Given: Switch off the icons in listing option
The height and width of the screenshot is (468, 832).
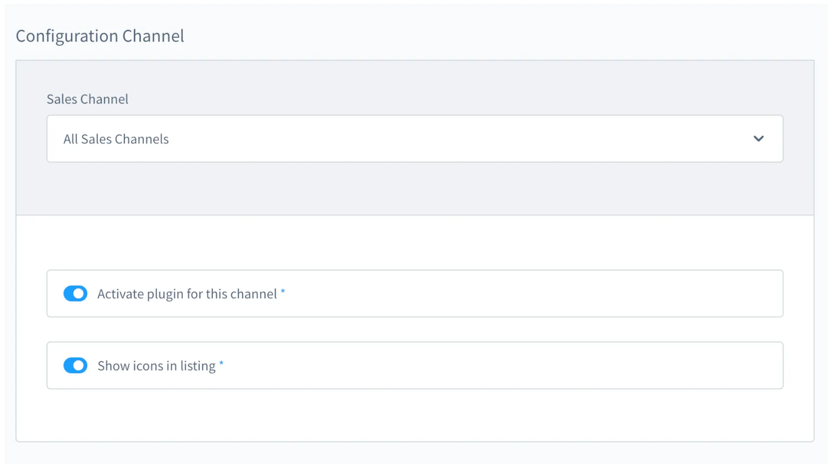Looking at the screenshot, I should (x=75, y=365).
